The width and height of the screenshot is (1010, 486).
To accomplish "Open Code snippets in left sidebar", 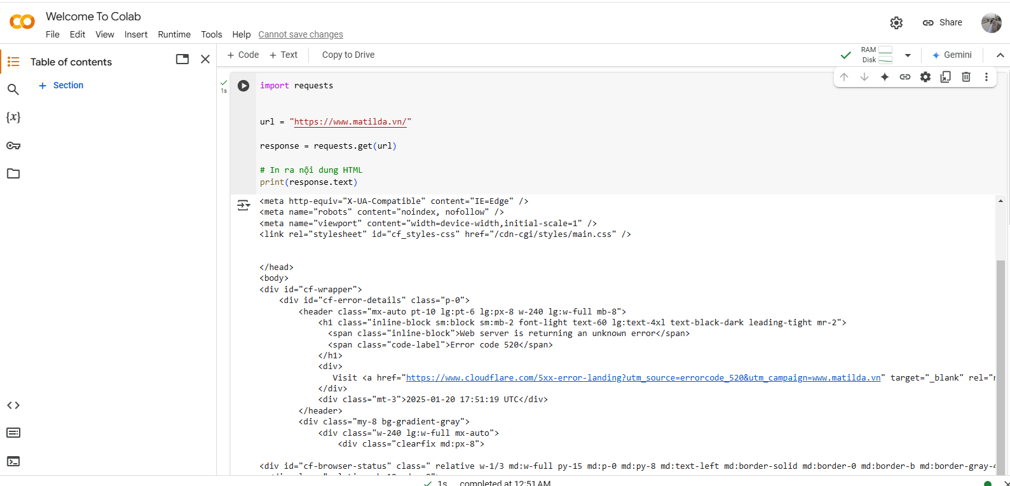I will (13, 405).
